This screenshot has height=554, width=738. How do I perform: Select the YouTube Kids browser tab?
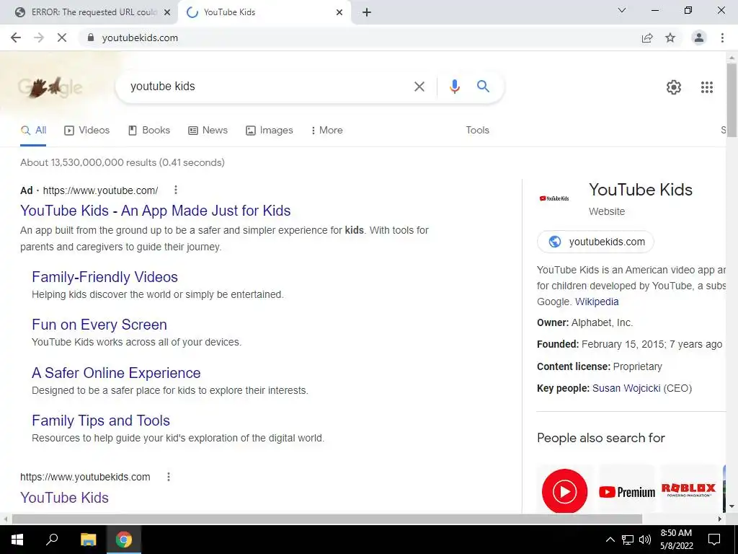click(264, 12)
